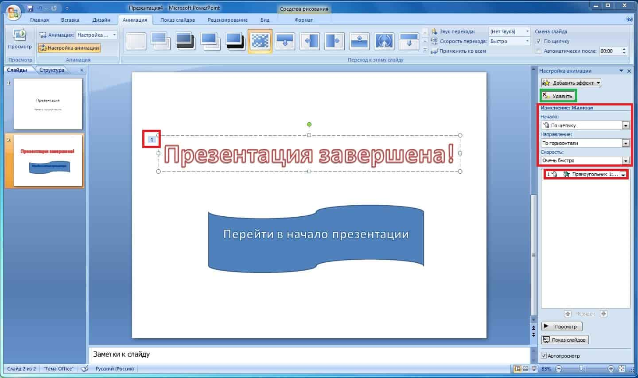Open Добавить эффект dropdown
The height and width of the screenshot is (378, 638).
(x=571, y=83)
